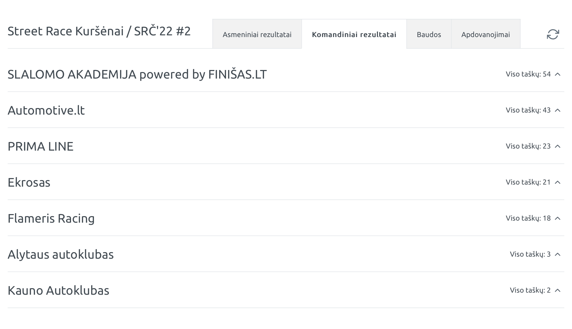The image size is (572, 329).
Task: Click the Ekrosas team name
Action: point(29,183)
